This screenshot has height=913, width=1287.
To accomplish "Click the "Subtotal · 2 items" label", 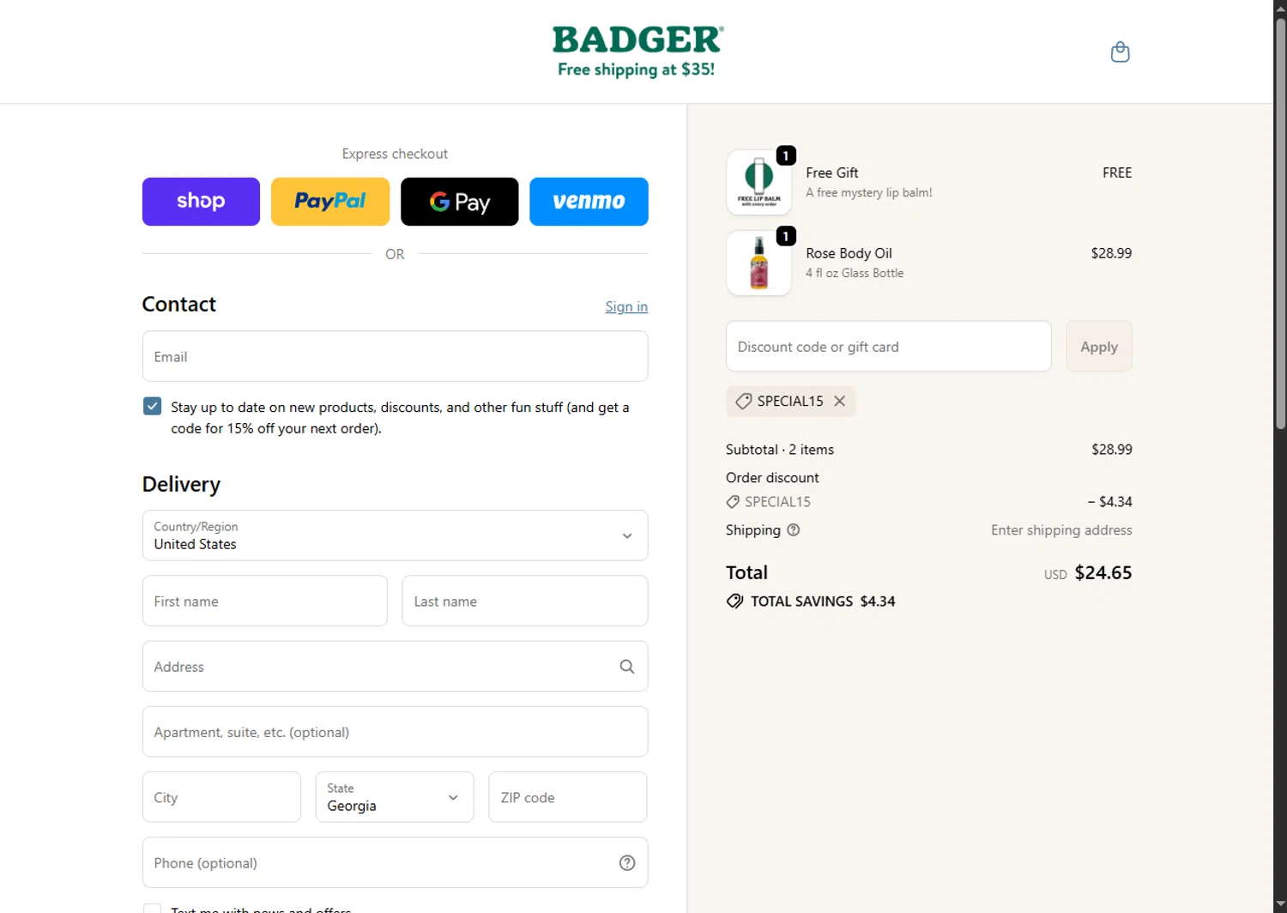I will coord(779,450).
